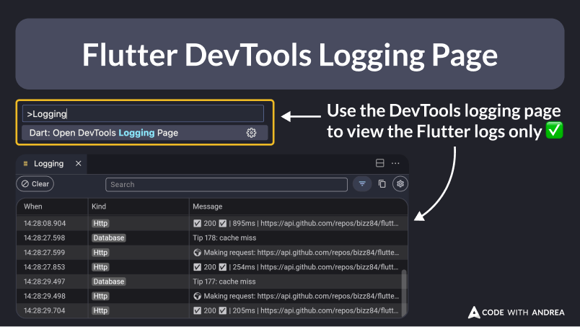This screenshot has width=580, height=327.
Task: Split the editor layout with the panel icon
Action: (379, 163)
